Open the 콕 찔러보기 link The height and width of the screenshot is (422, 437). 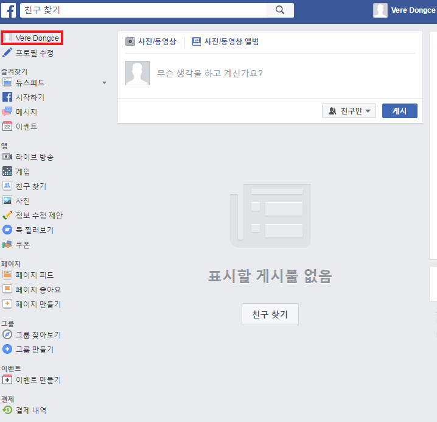[35, 230]
